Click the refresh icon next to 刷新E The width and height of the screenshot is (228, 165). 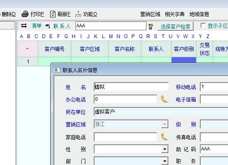(x=53, y=14)
